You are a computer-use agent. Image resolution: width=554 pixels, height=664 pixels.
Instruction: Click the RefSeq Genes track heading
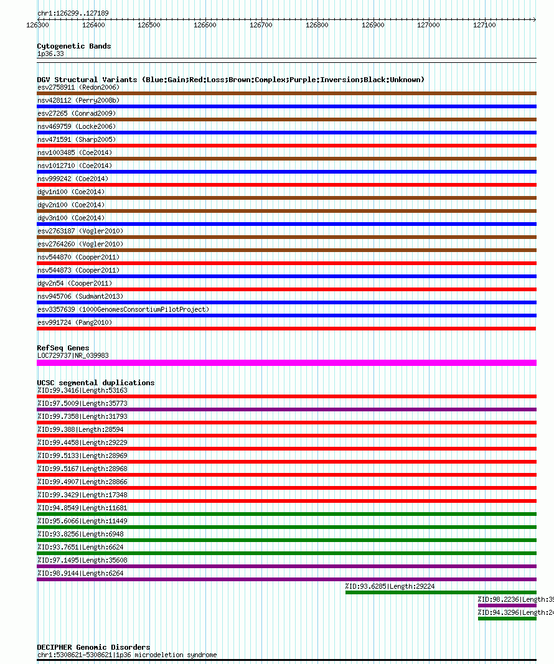click(x=63, y=348)
